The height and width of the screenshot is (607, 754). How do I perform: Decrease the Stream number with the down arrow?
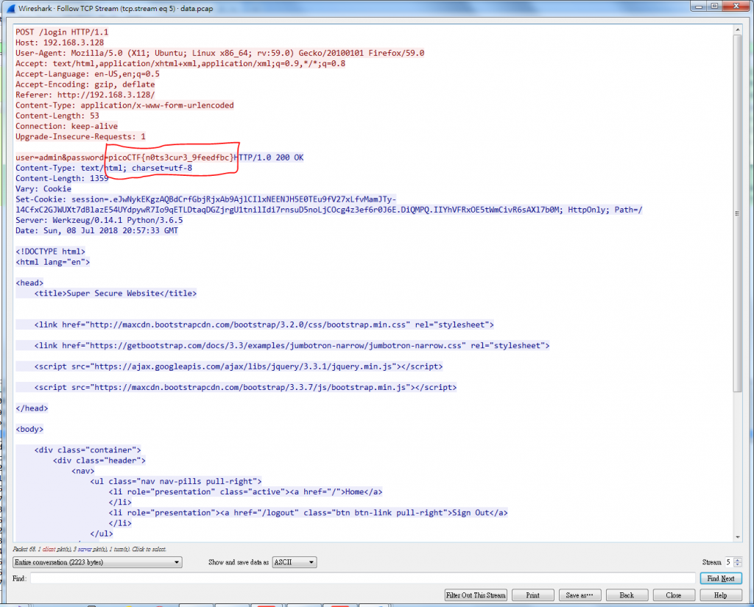tap(738, 565)
